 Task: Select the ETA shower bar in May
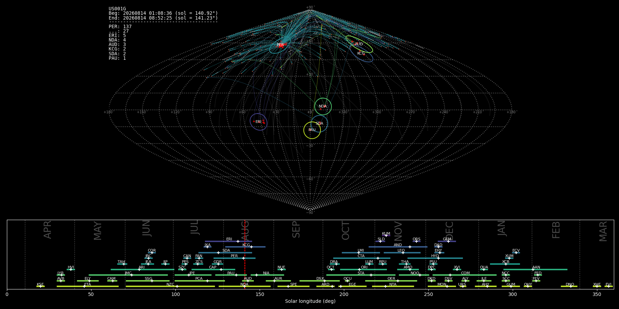88,286
